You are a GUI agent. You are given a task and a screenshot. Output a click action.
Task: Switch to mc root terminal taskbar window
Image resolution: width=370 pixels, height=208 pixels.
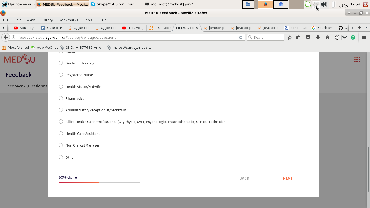coord(171,4)
